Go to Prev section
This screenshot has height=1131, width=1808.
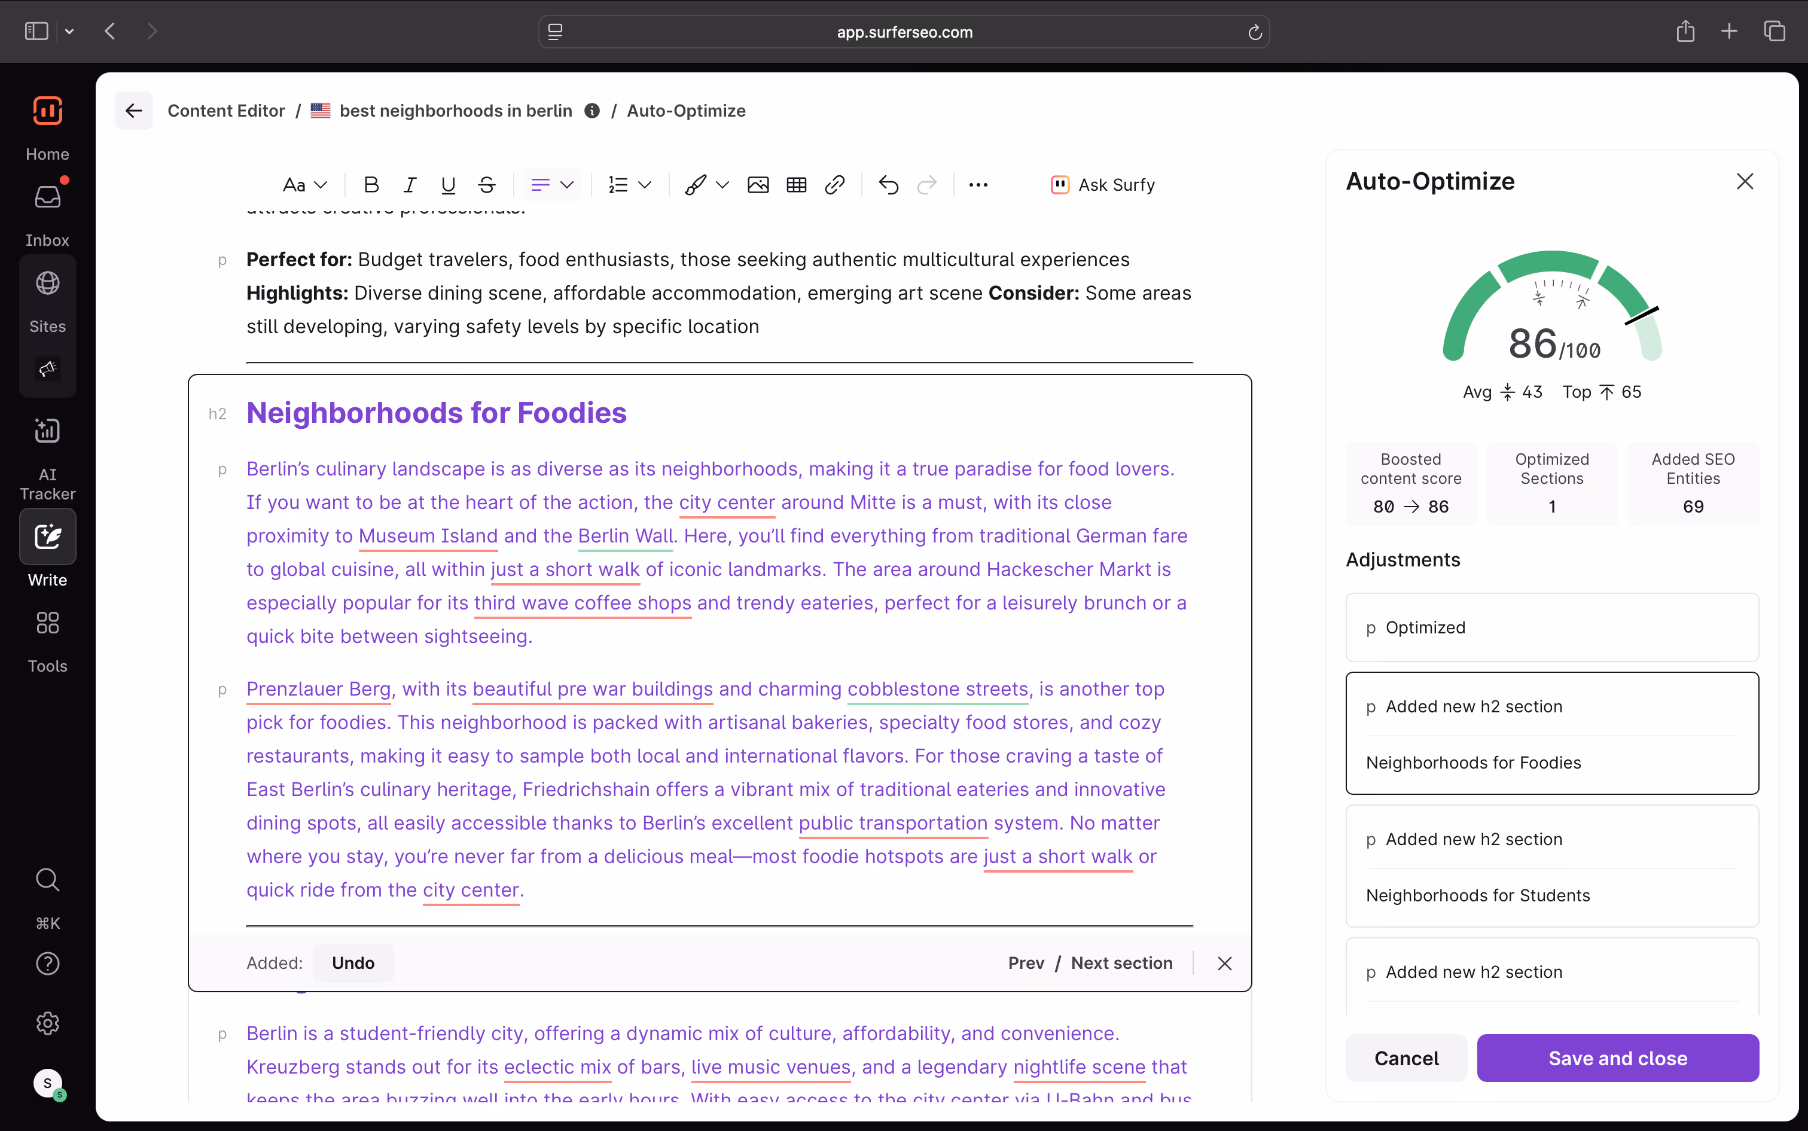[1026, 963]
